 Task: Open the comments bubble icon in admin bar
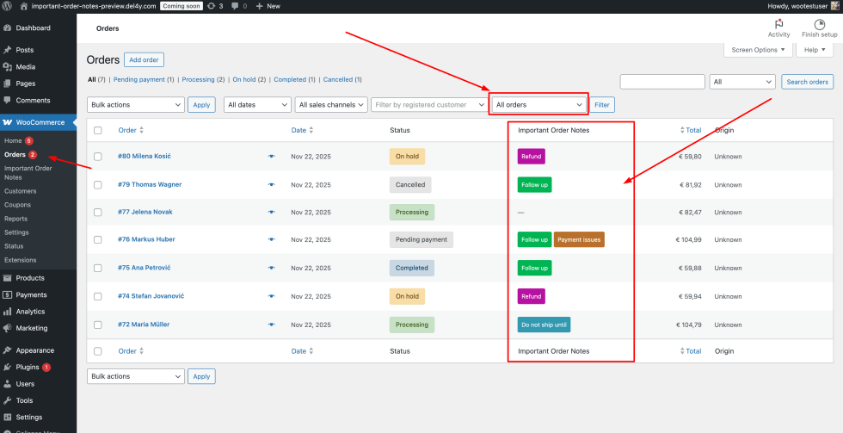tap(235, 6)
